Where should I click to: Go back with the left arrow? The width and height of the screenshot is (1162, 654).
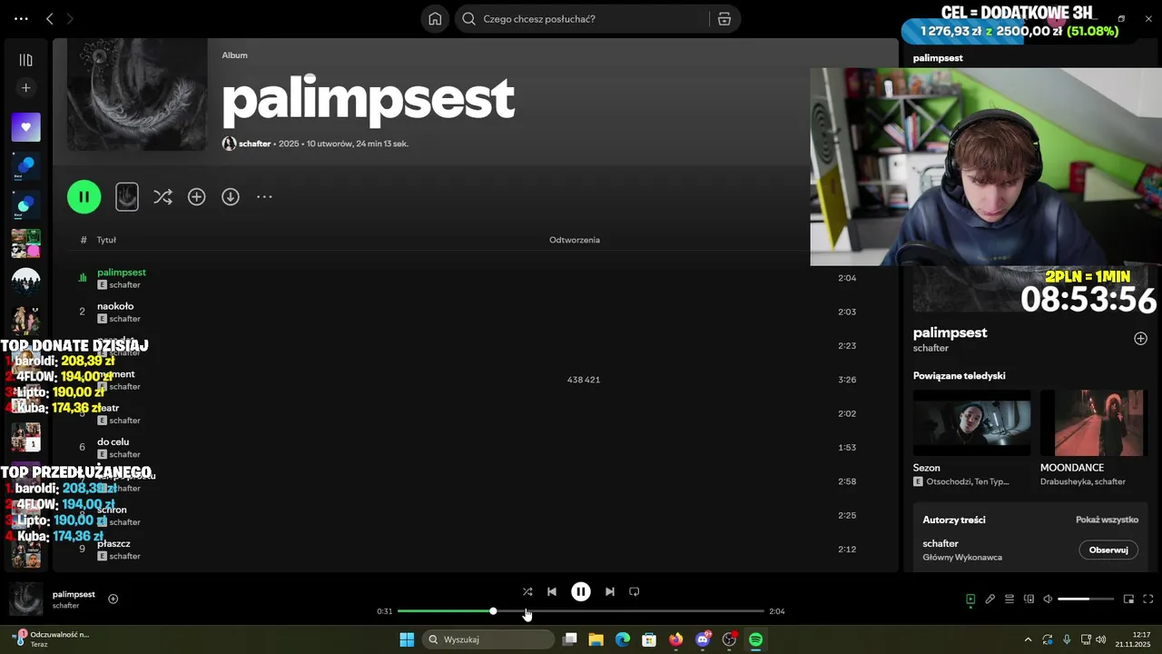click(50, 18)
